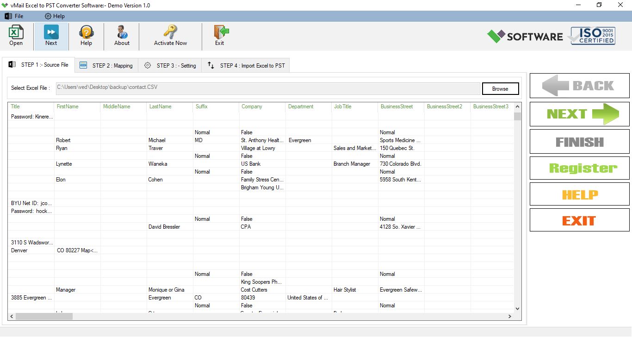Select the Traver last name cell
Screen dimensions: 632x337
[170, 148]
